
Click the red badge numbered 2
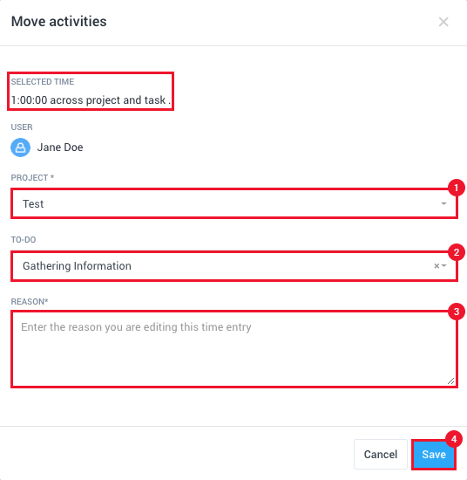click(457, 252)
